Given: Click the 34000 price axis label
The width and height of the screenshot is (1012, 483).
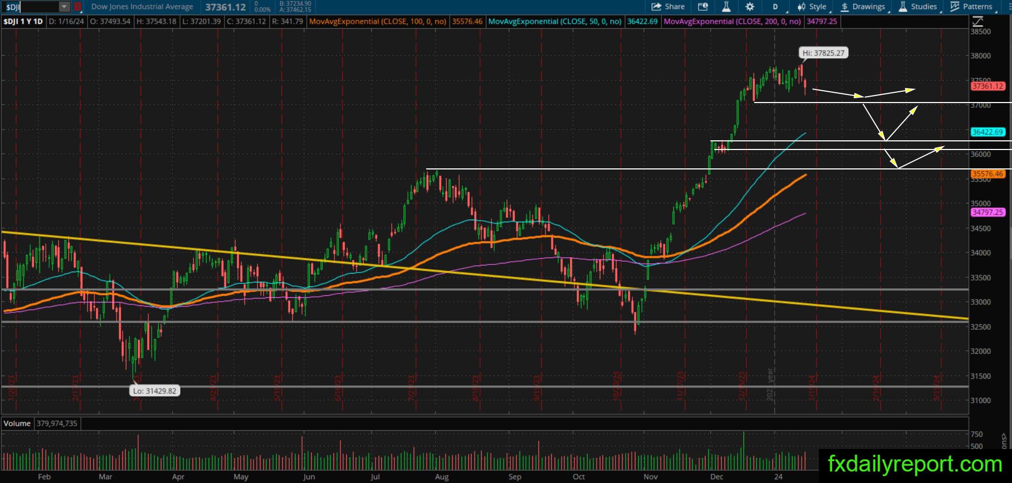Looking at the screenshot, I should click(x=981, y=253).
